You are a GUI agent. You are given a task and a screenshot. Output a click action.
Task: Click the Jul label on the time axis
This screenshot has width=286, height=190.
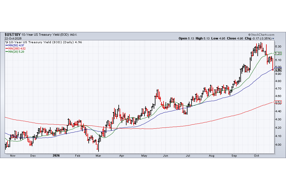click(188, 156)
